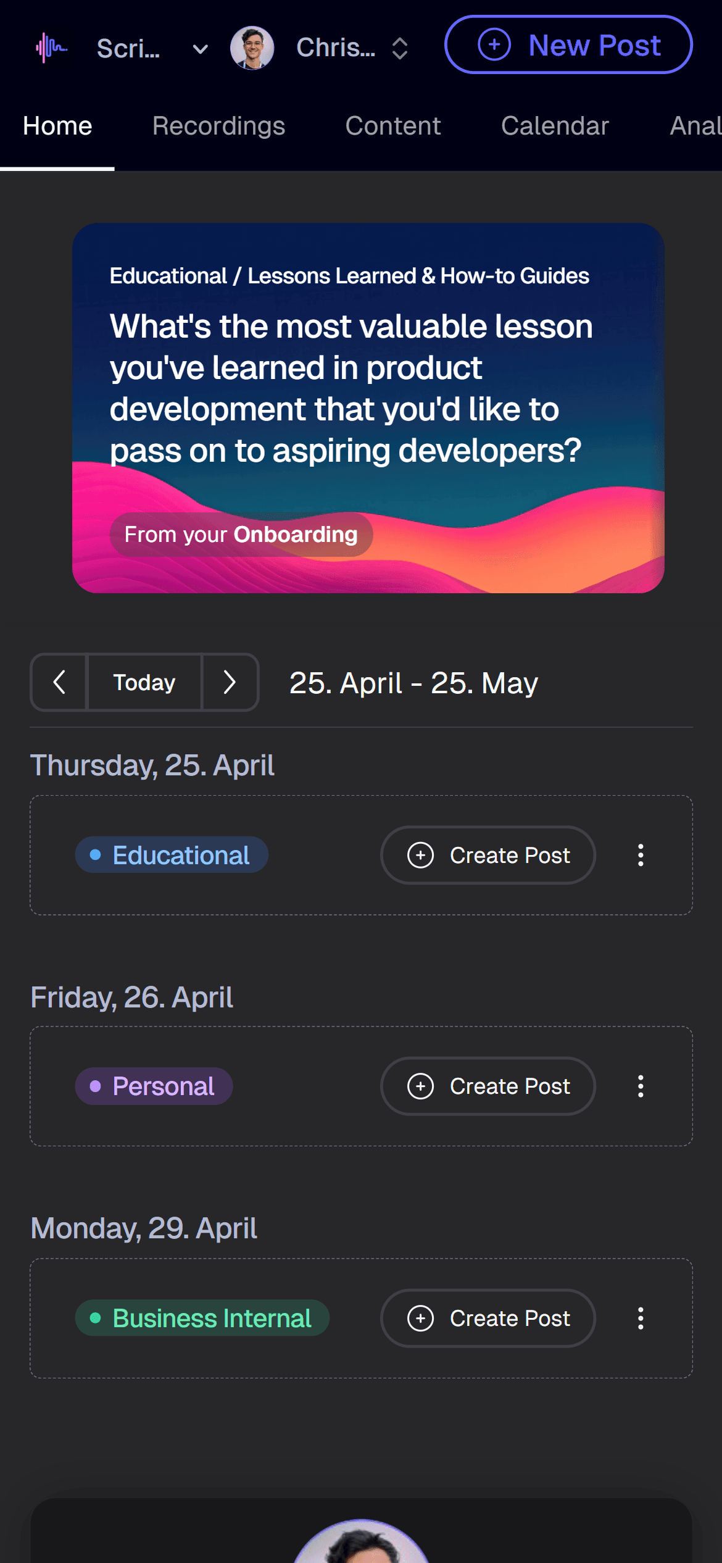Click the soundwave app logo icon
The image size is (722, 1563).
pos(51,48)
